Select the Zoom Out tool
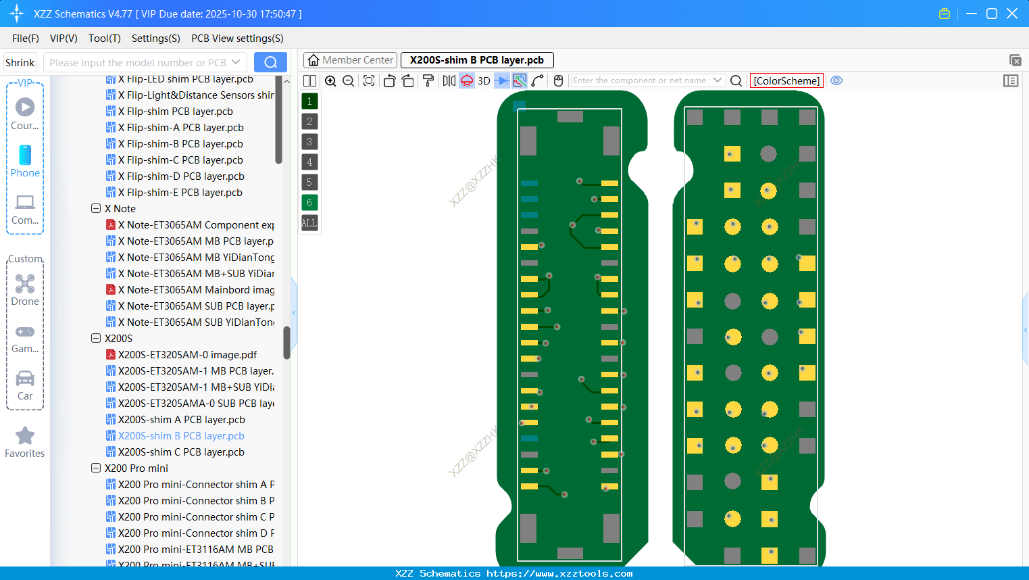 [x=347, y=80]
